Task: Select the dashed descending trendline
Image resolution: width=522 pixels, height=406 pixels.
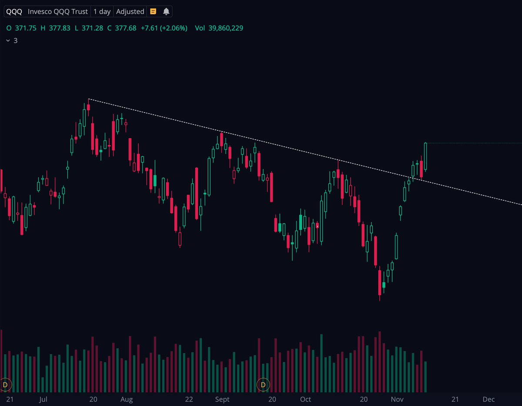Action: coord(304,151)
